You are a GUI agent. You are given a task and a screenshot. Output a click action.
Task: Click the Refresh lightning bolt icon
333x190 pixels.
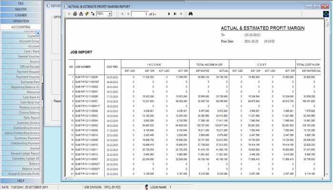pos(87,14)
